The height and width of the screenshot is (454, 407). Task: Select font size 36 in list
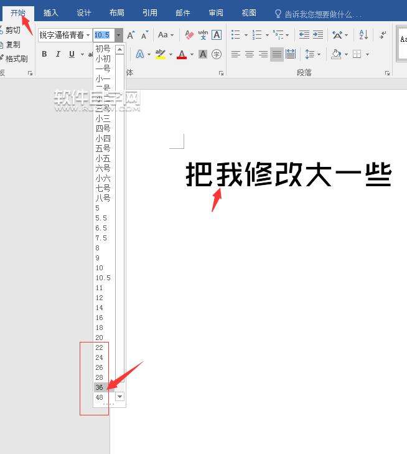click(104, 387)
